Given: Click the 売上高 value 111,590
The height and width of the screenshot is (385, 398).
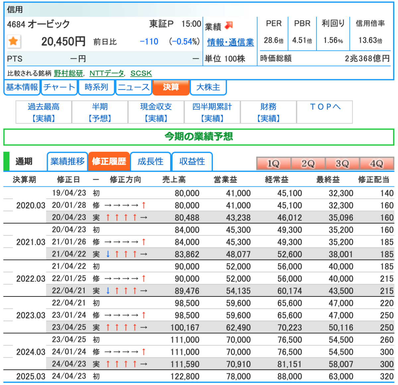Looking at the screenshot, I should point(185,364).
